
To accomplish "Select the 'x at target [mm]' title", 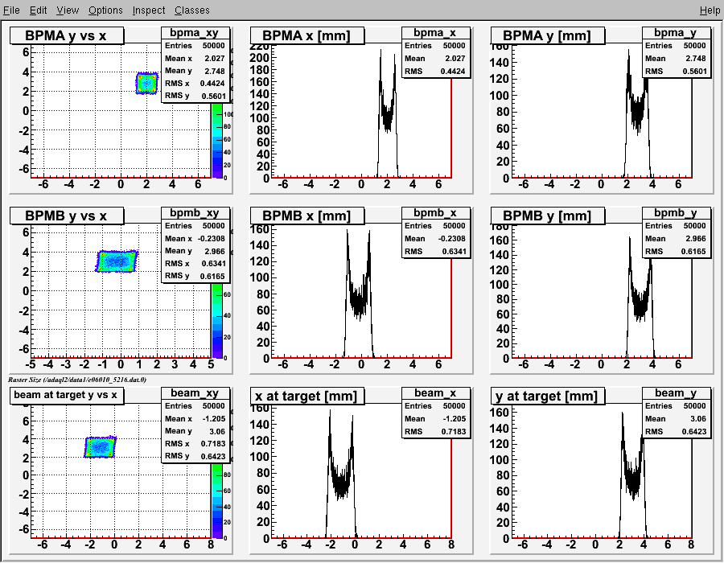I will pos(307,396).
